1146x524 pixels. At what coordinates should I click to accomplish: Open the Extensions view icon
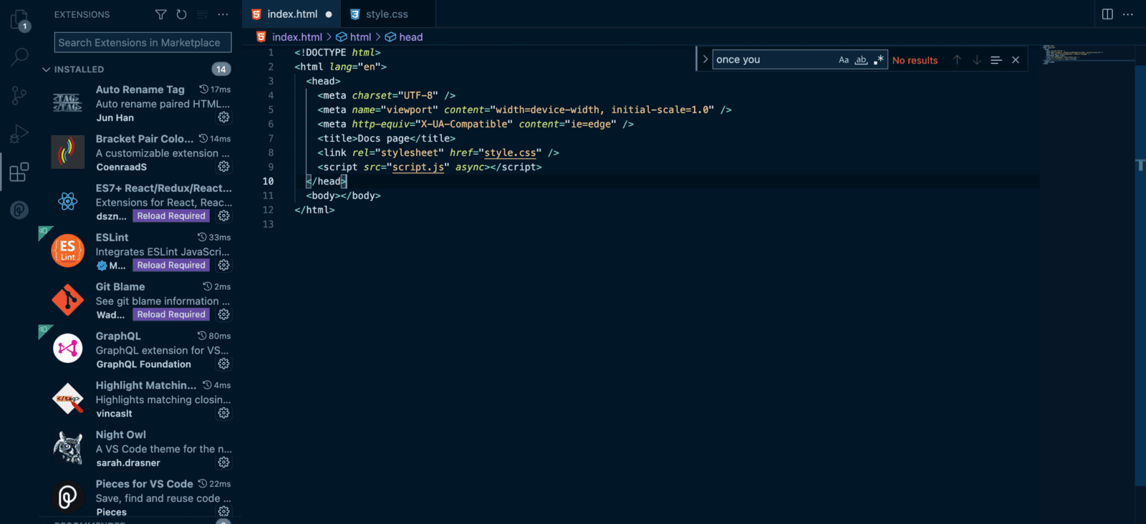coord(19,172)
